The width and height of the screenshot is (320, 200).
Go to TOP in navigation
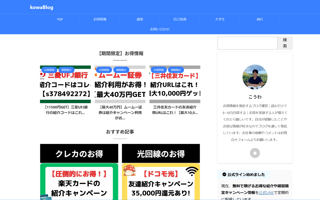click(x=60, y=19)
